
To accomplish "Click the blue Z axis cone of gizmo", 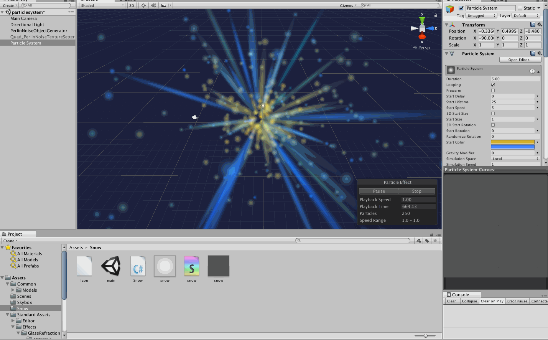I will 430,28.
